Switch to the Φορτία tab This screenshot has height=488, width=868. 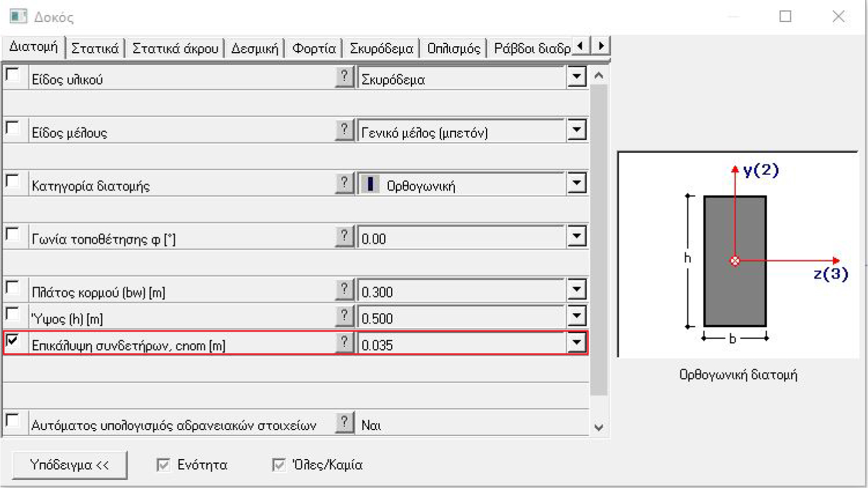point(314,49)
